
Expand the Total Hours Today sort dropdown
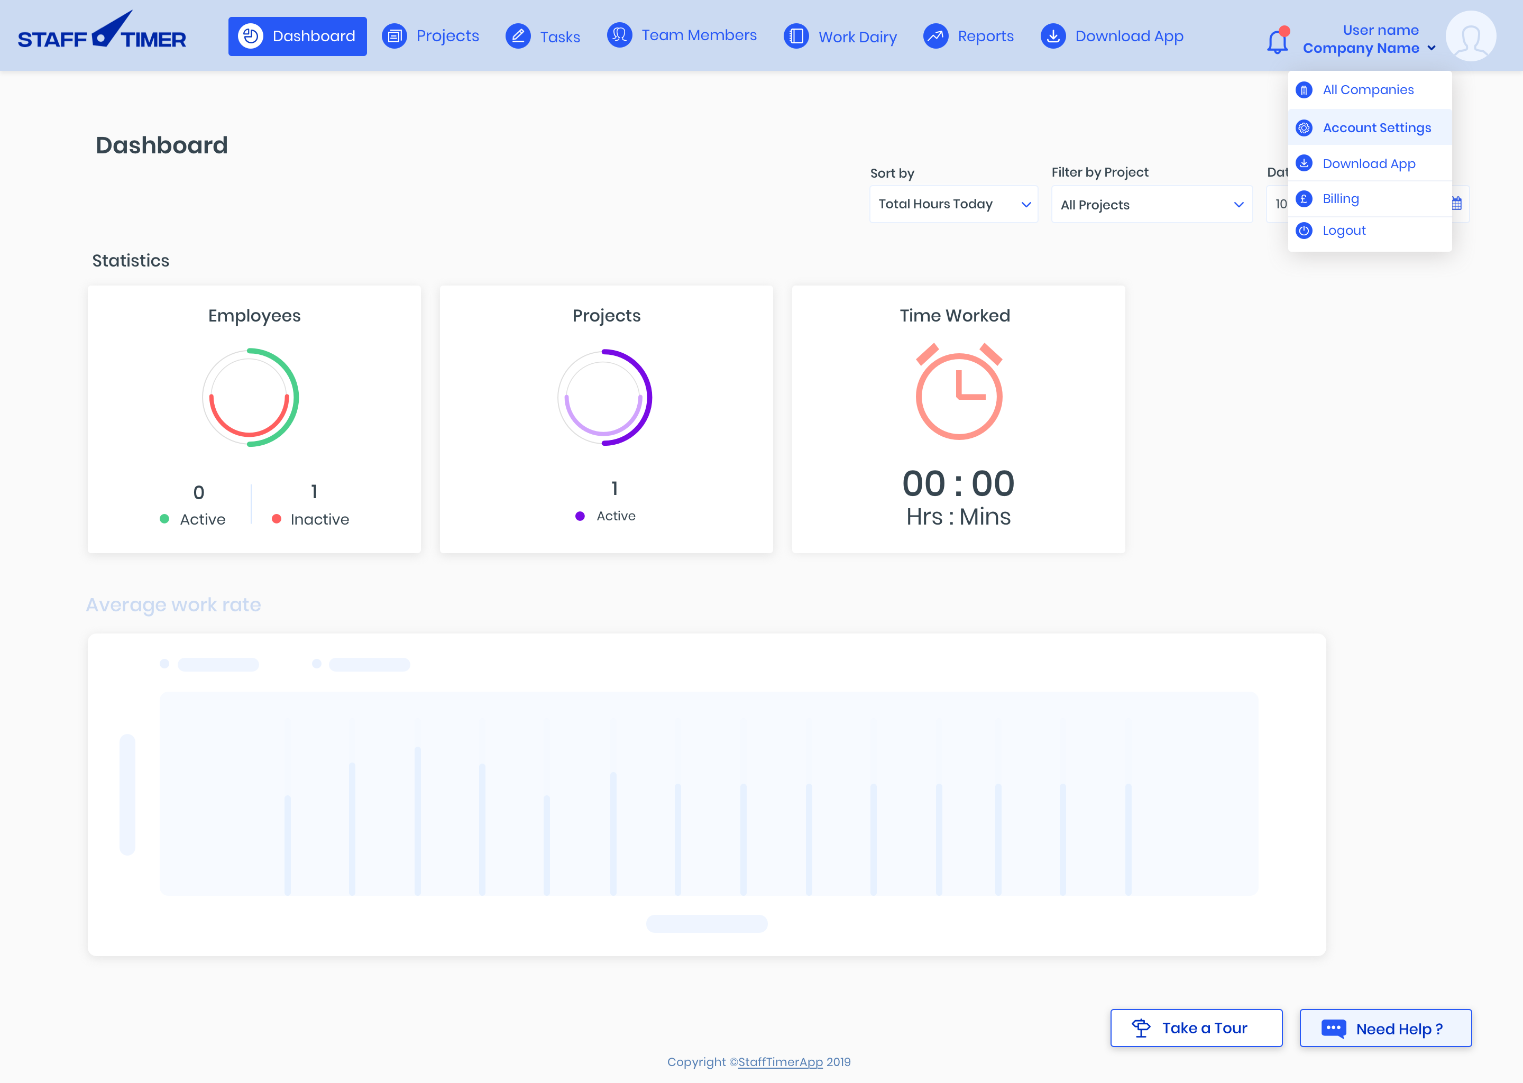(x=953, y=204)
